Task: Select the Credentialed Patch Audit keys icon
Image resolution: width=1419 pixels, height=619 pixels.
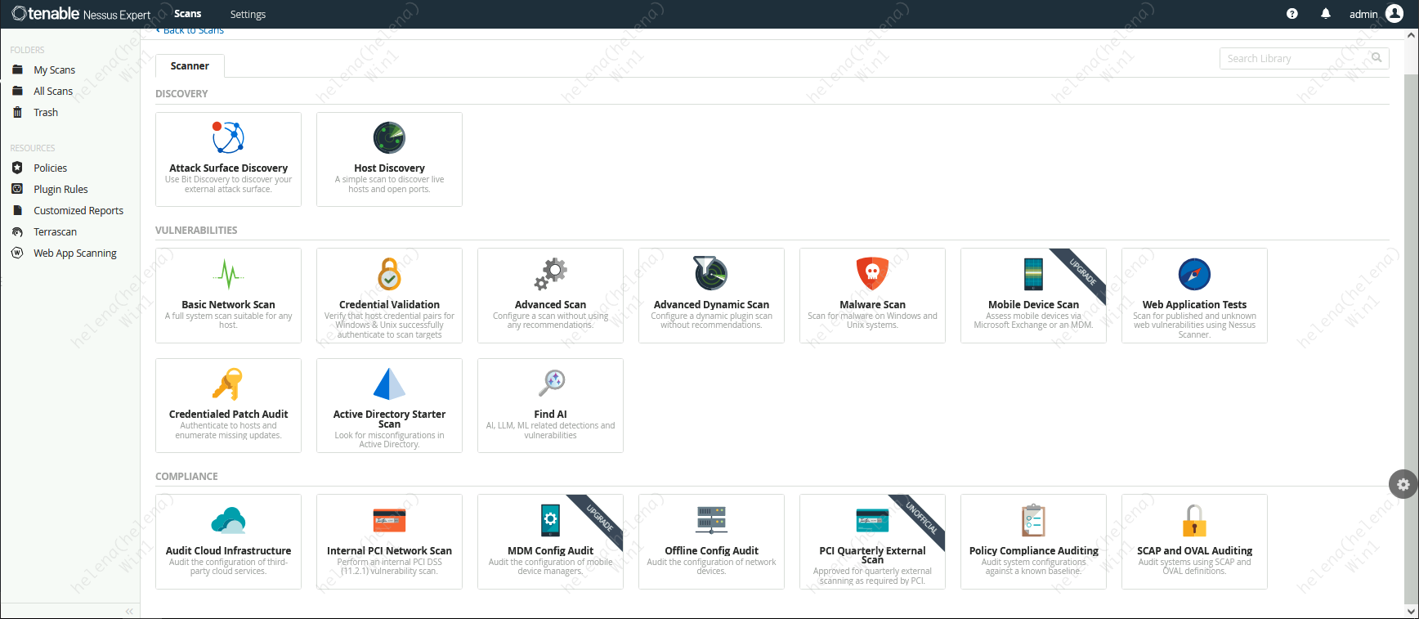Action: click(x=228, y=384)
